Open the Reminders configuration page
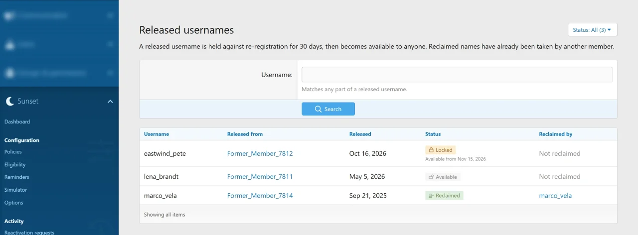Image resolution: width=638 pixels, height=235 pixels. [17, 177]
